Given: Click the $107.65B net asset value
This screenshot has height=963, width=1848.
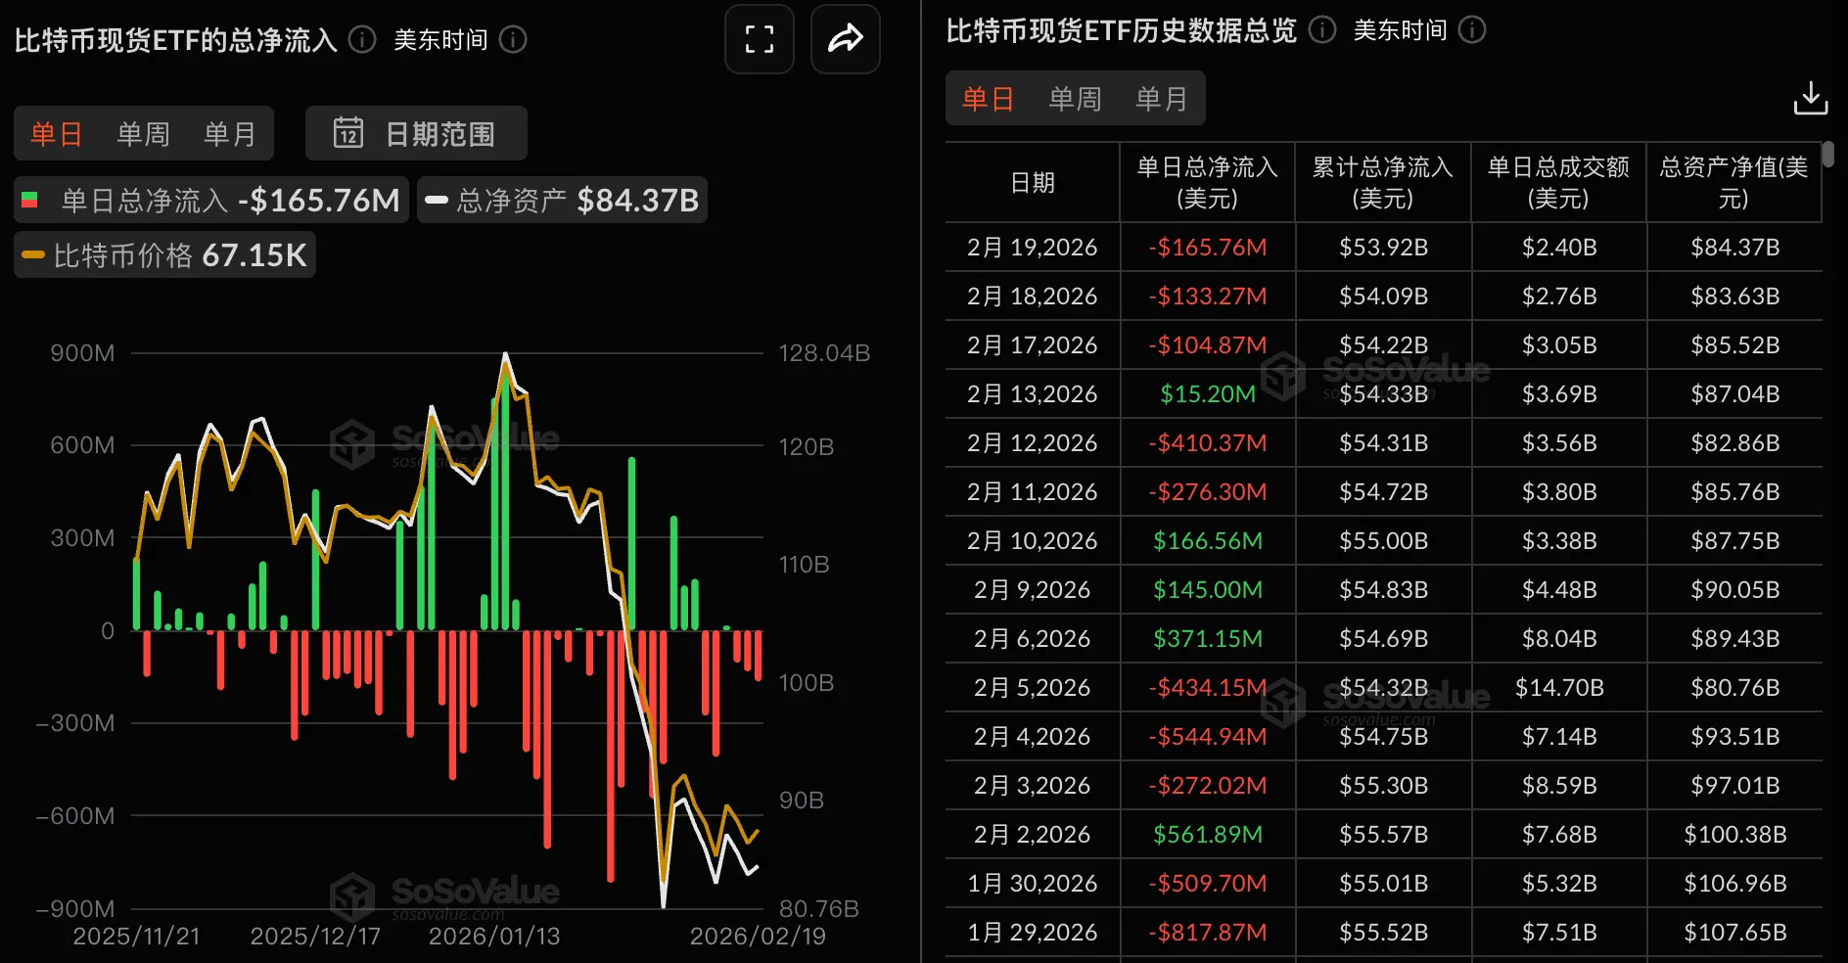Looking at the screenshot, I should pyautogui.click(x=1735, y=932).
